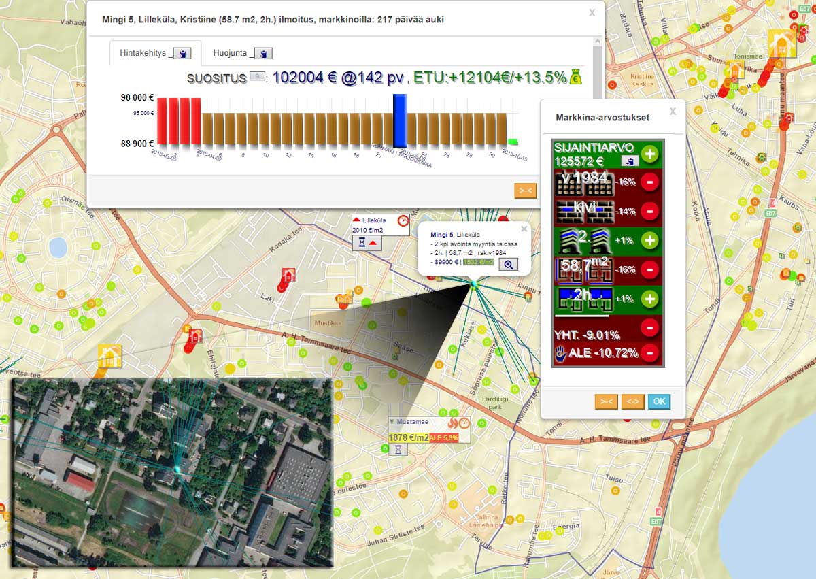The width and height of the screenshot is (816, 579).
Task: Close the Markkina-arvostukset panel
Action: (x=673, y=111)
